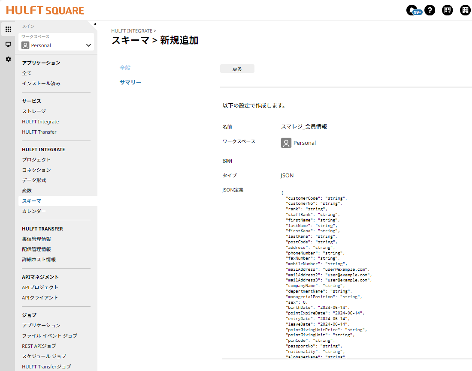Open アプリケーション under ジョブ
The width and height of the screenshot is (472, 371).
coord(41,325)
